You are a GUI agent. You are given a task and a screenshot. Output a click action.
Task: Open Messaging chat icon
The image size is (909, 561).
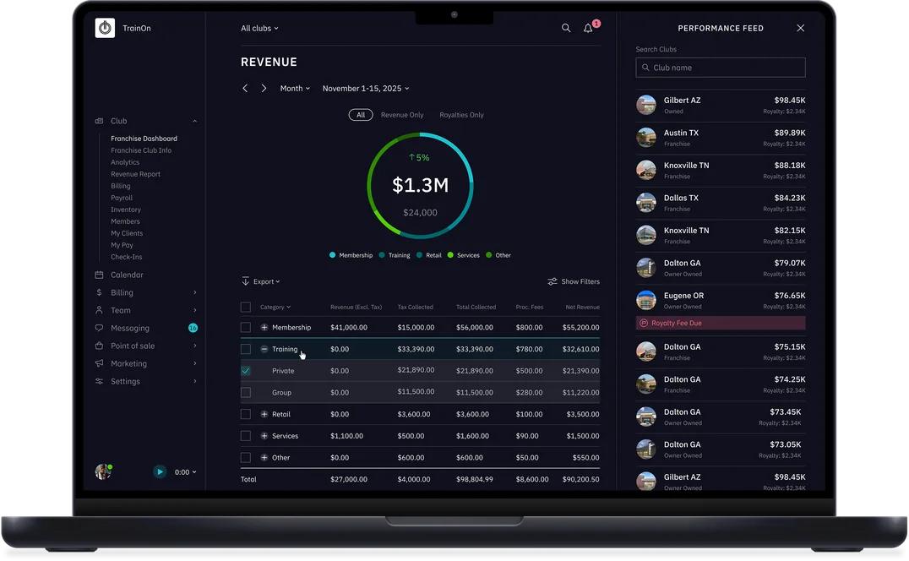pos(99,328)
